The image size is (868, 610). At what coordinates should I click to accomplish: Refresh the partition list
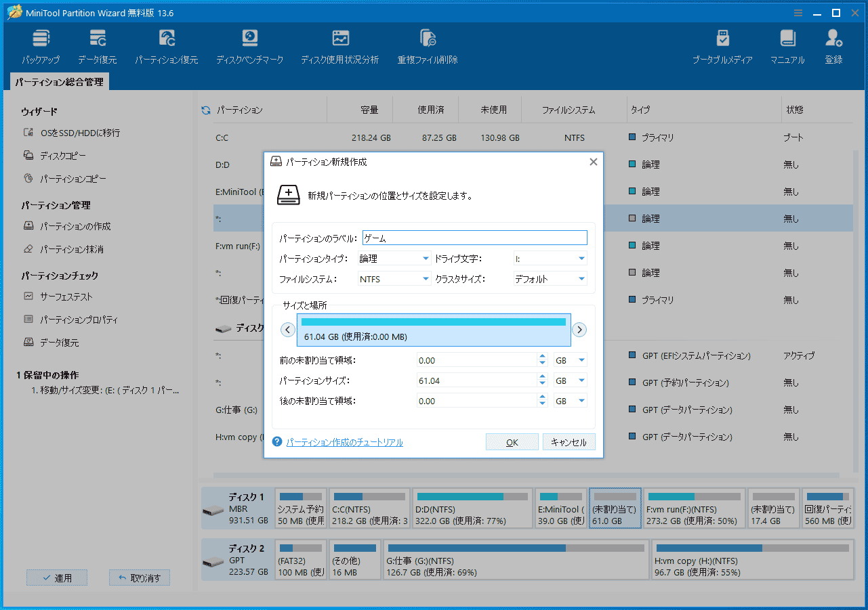coord(206,110)
